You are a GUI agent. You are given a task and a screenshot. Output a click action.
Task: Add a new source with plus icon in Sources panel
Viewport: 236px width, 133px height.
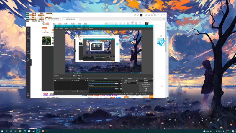73,91
